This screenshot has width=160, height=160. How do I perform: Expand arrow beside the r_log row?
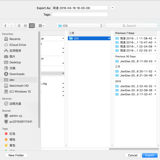pos(63,83)
